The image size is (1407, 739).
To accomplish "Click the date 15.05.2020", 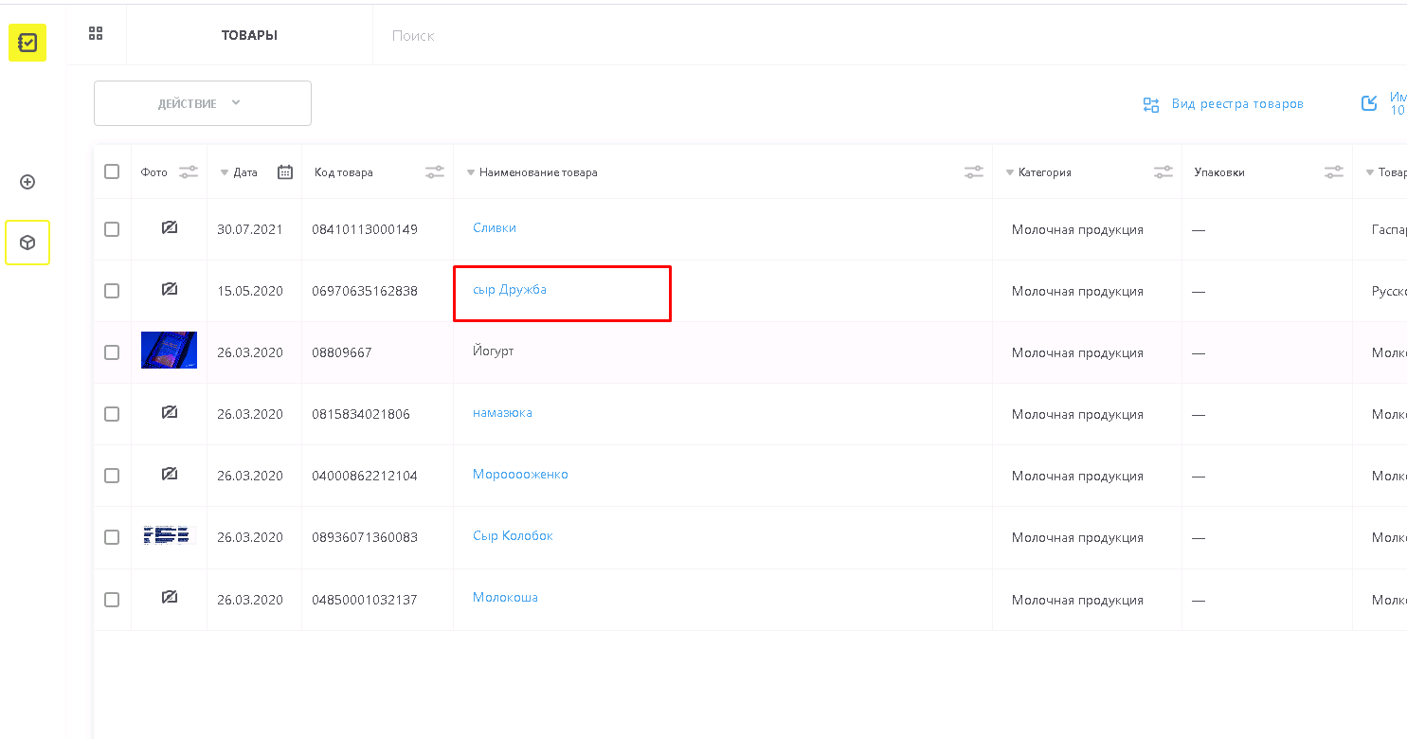I will coord(250,291).
